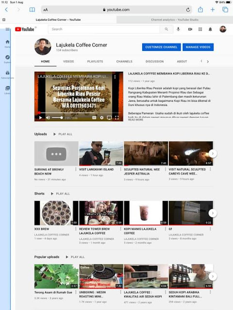Cast featured video with AirPlay icon
Image resolution: width=233 pixels, height=310 pixels.
pyautogui.click(x=109, y=118)
